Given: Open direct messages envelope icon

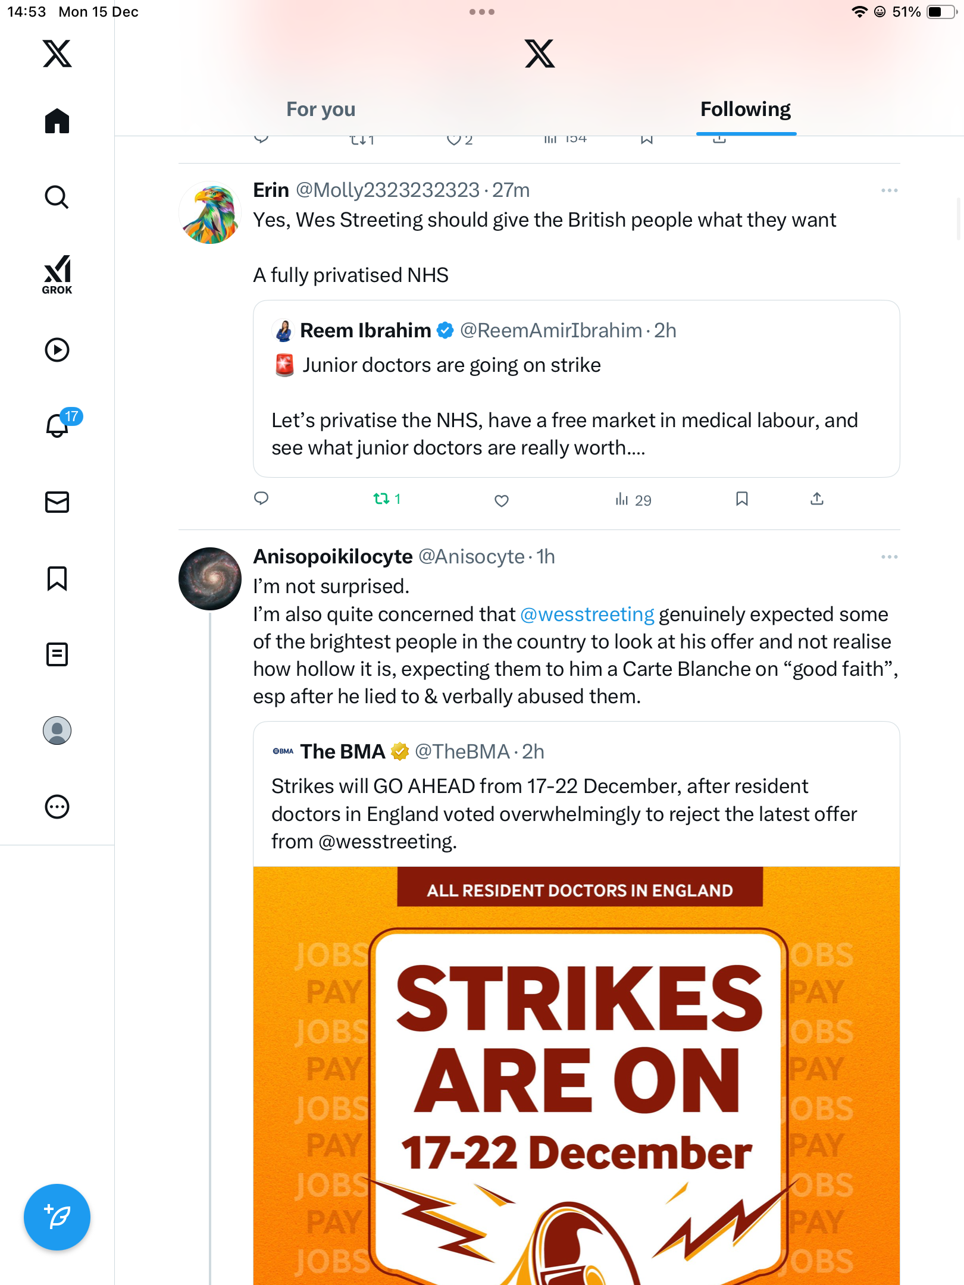Looking at the screenshot, I should [57, 502].
